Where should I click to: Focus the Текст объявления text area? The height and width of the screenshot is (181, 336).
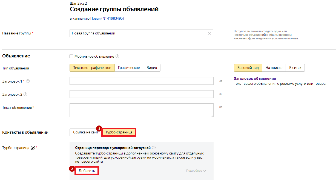141,110
